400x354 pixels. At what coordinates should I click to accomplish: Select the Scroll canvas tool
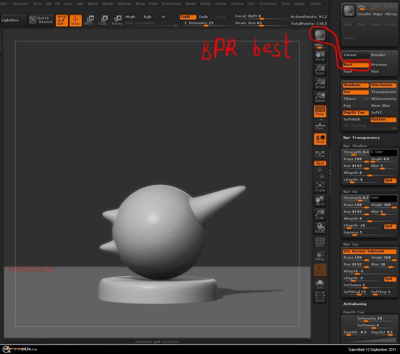(320, 56)
